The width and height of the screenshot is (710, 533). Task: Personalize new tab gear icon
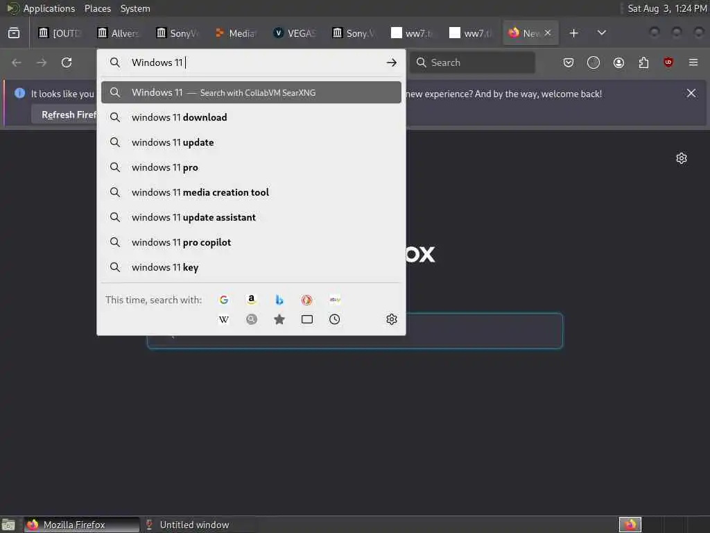click(682, 158)
